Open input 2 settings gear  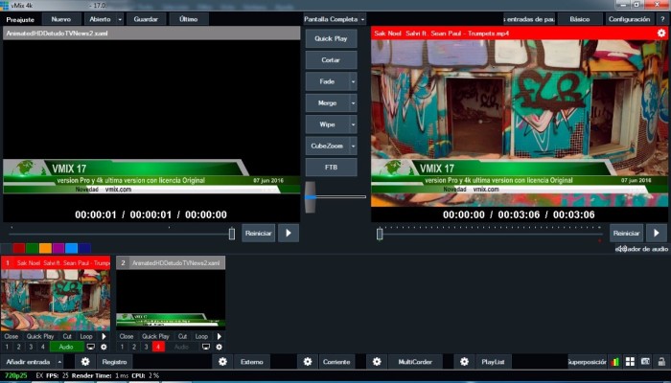click(x=220, y=347)
